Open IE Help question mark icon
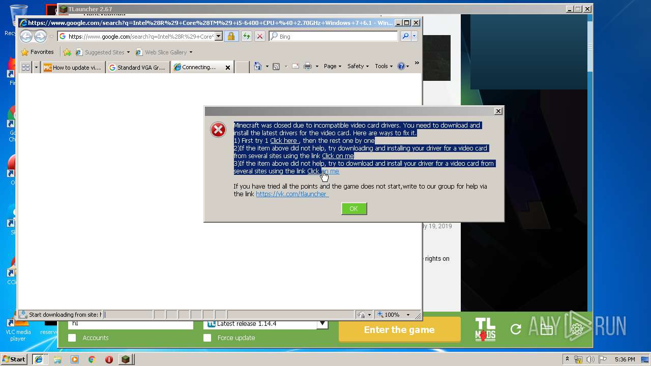This screenshot has height=366, width=651. 401,66
